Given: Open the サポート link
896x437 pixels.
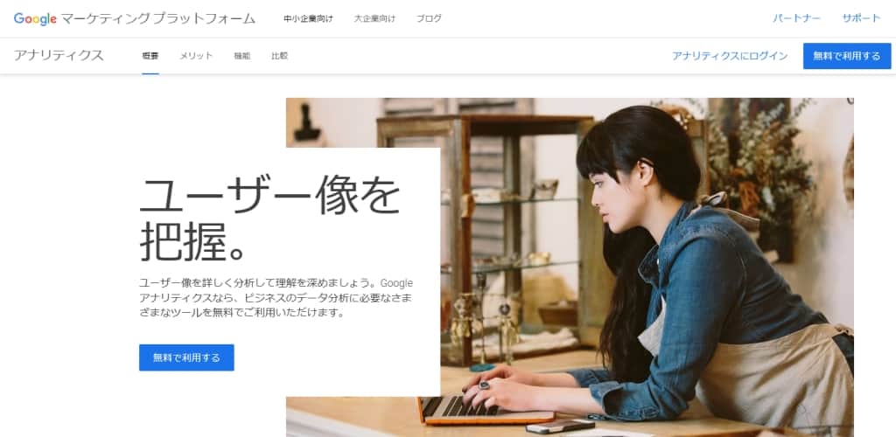Looking at the screenshot, I should (x=861, y=18).
